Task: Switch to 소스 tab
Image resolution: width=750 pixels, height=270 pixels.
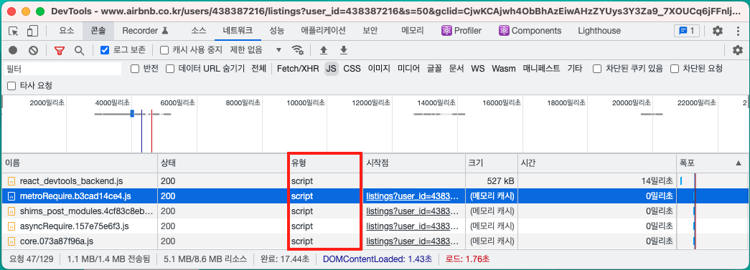Action: [x=198, y=31]
